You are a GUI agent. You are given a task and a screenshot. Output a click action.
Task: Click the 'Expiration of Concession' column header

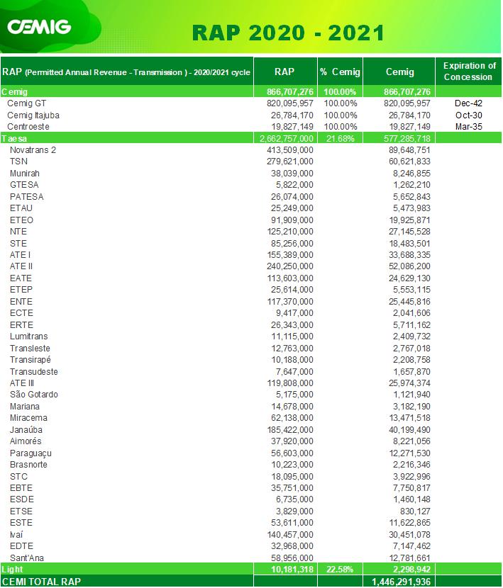coord(468,72)
